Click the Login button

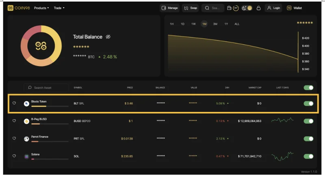pyautogui.click(x=273, y=8)
